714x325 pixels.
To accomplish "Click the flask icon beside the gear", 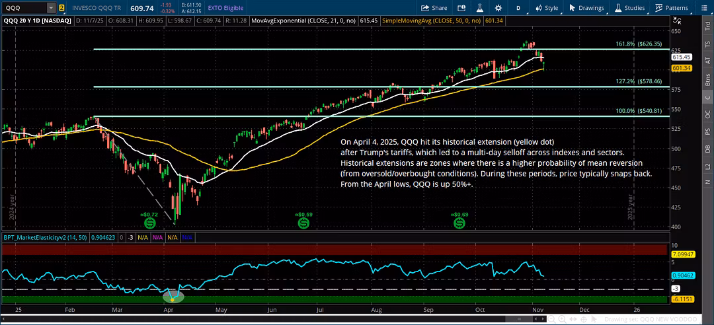I will click(x=479, y=8).
